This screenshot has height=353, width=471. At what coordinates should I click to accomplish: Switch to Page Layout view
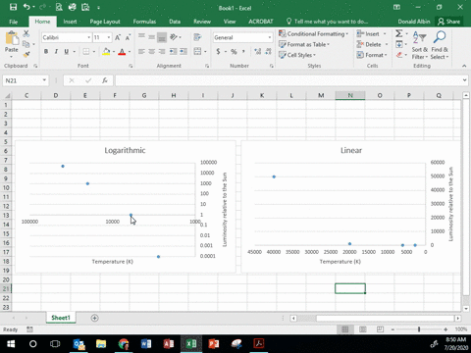coord(362,329)
